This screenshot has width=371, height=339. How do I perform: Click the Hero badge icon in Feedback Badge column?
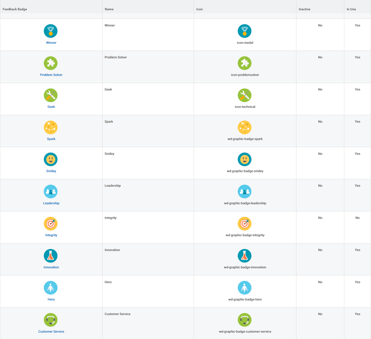(x=51, y=288)
